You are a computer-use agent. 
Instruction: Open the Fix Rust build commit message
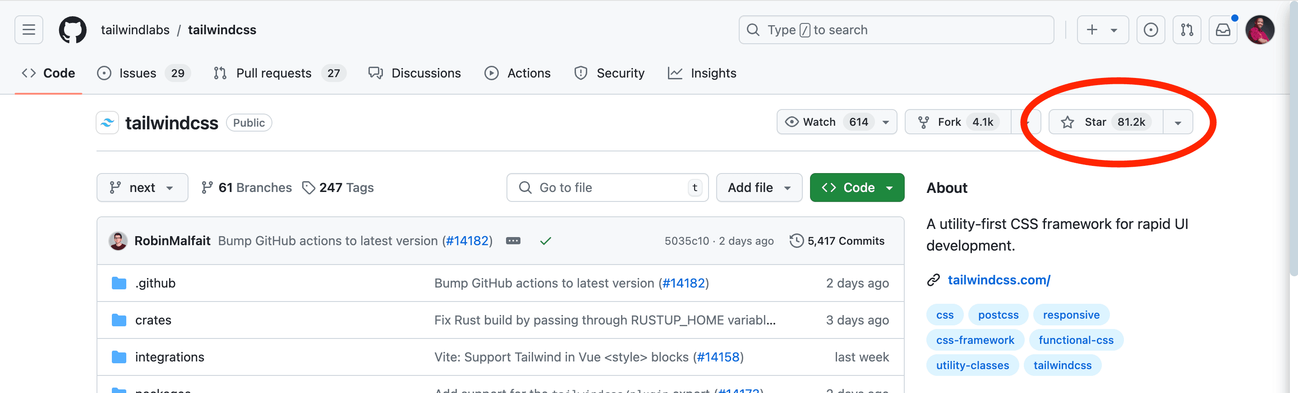605,320
